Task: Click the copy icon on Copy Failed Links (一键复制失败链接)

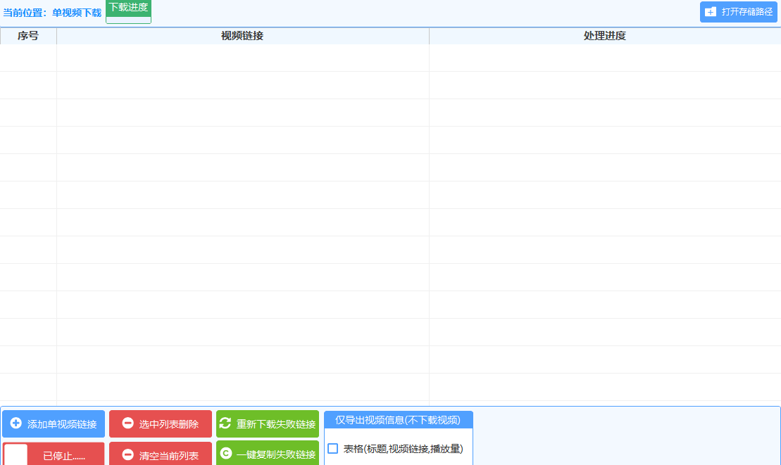Action: 226,454
